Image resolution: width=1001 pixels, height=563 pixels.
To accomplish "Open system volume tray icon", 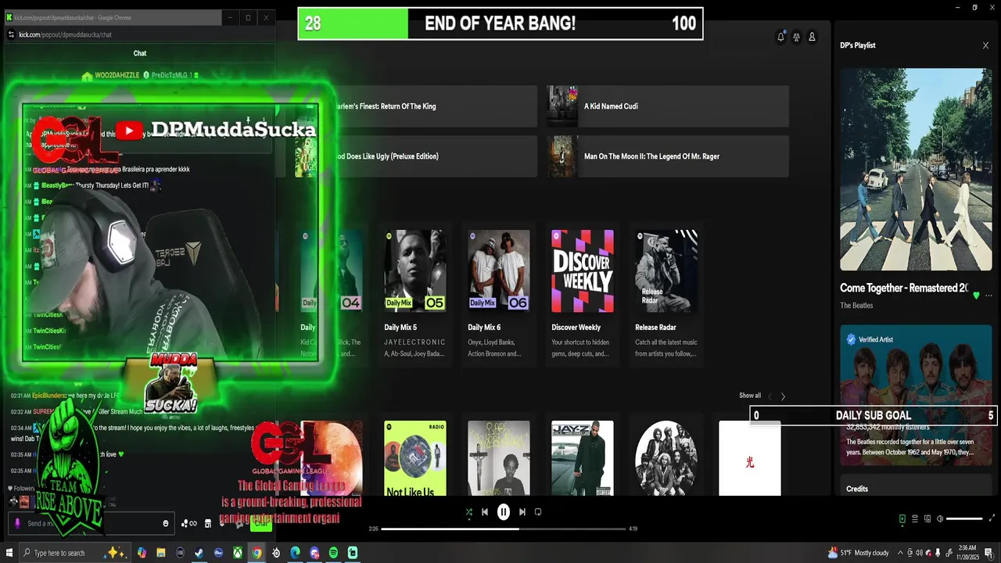I will tap(919, 553).
